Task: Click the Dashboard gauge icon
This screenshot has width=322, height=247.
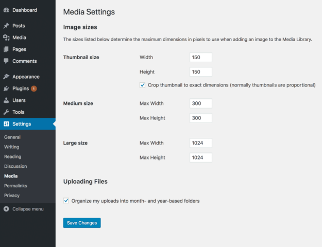Action: (6, 10)
